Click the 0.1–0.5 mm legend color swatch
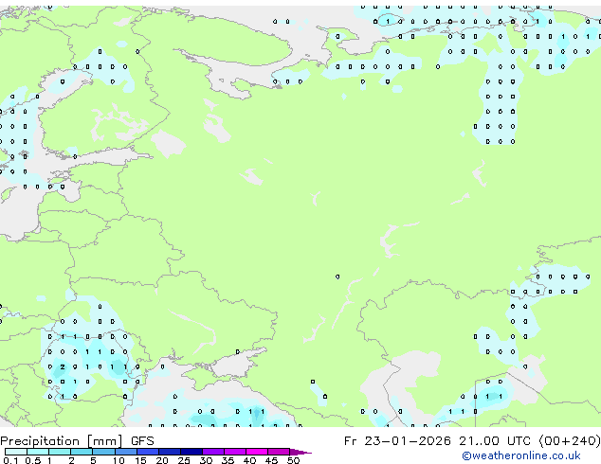The width and height of the screenshot is (601, 464). (x=16, y=452)
